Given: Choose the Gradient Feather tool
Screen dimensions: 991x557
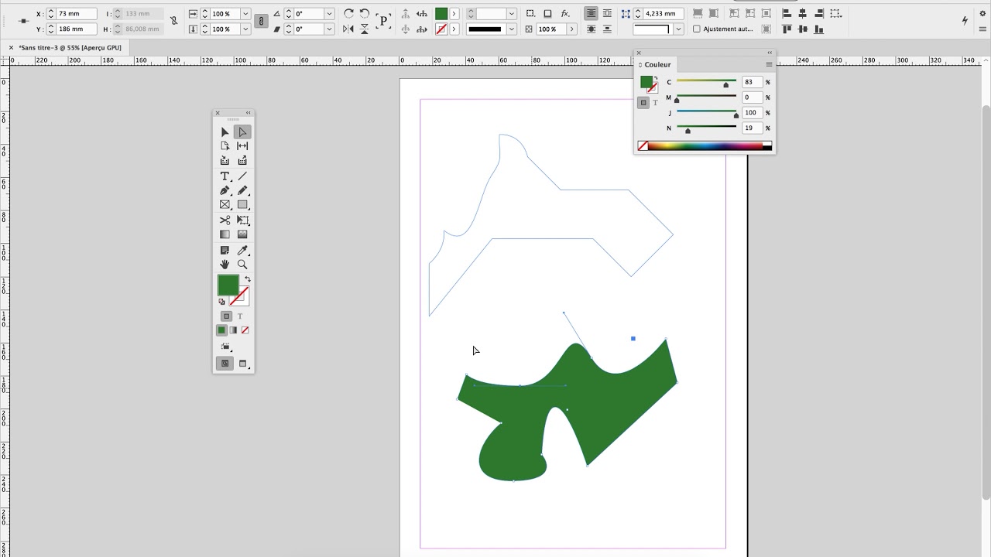Looking at the screenshot, I should (242, 234).
